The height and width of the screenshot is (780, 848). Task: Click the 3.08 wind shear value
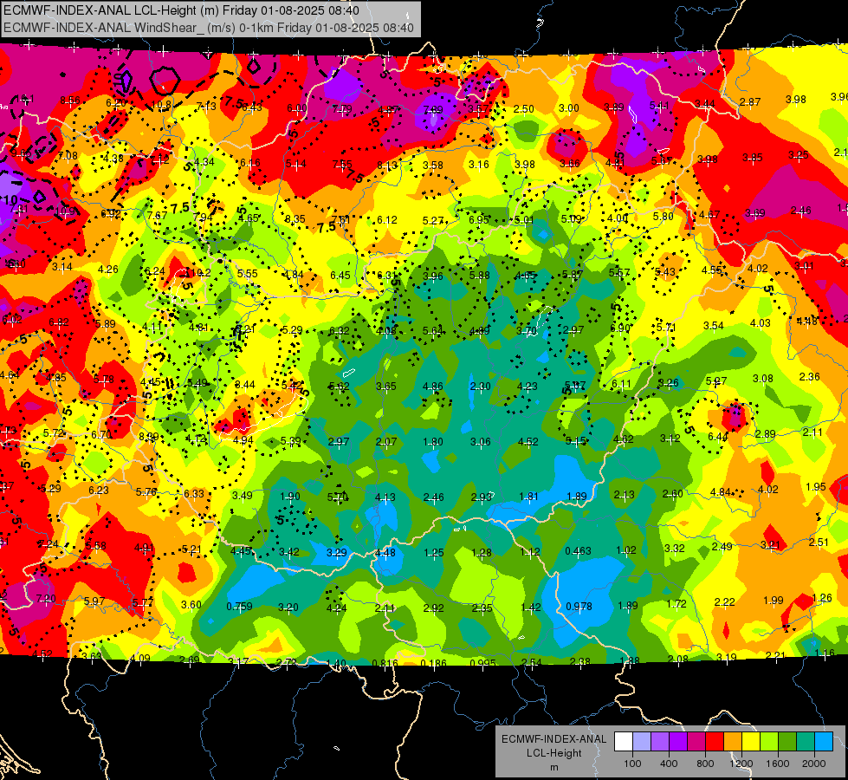coord(763,379)
